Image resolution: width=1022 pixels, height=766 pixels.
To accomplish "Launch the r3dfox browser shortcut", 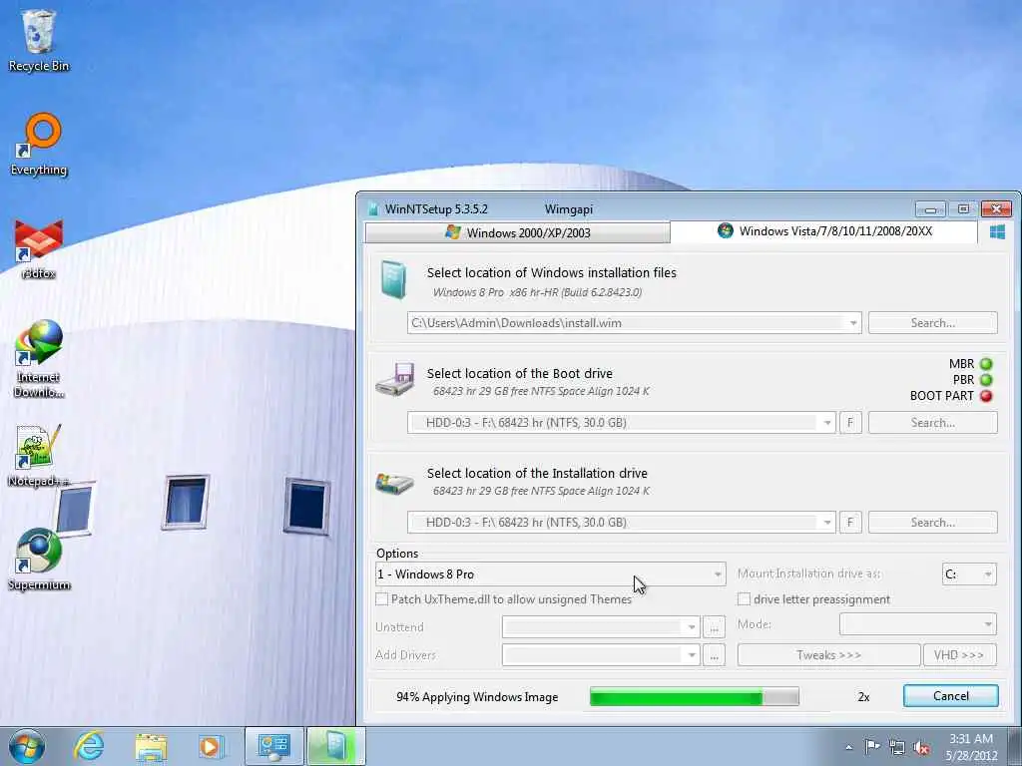I will 39,248.
